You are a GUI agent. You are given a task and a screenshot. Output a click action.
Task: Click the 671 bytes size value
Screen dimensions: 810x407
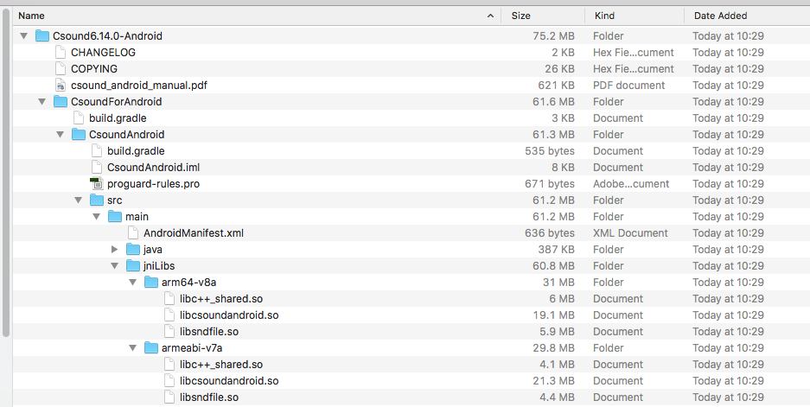[550, 184]
